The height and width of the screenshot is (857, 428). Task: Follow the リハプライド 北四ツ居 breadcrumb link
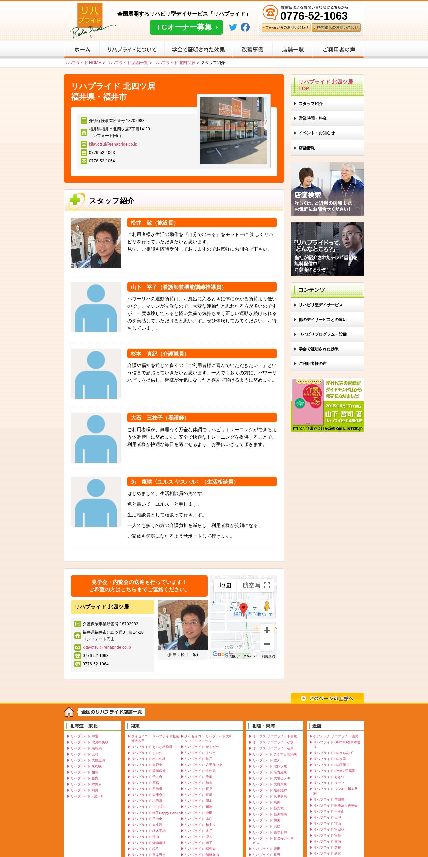click(x=174, y=63)
